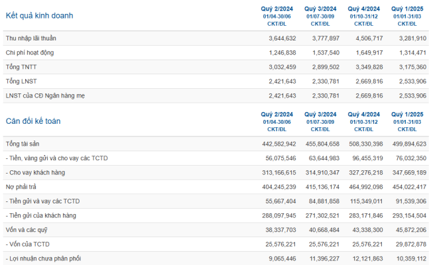
Task: Click the Tổng LNST row label
Action: pyautogui.click(x=21, y=81)
